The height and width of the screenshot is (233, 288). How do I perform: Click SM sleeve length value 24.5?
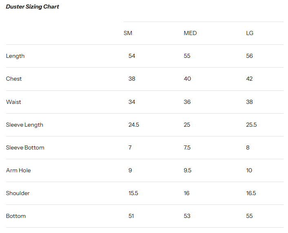point(134,125)
